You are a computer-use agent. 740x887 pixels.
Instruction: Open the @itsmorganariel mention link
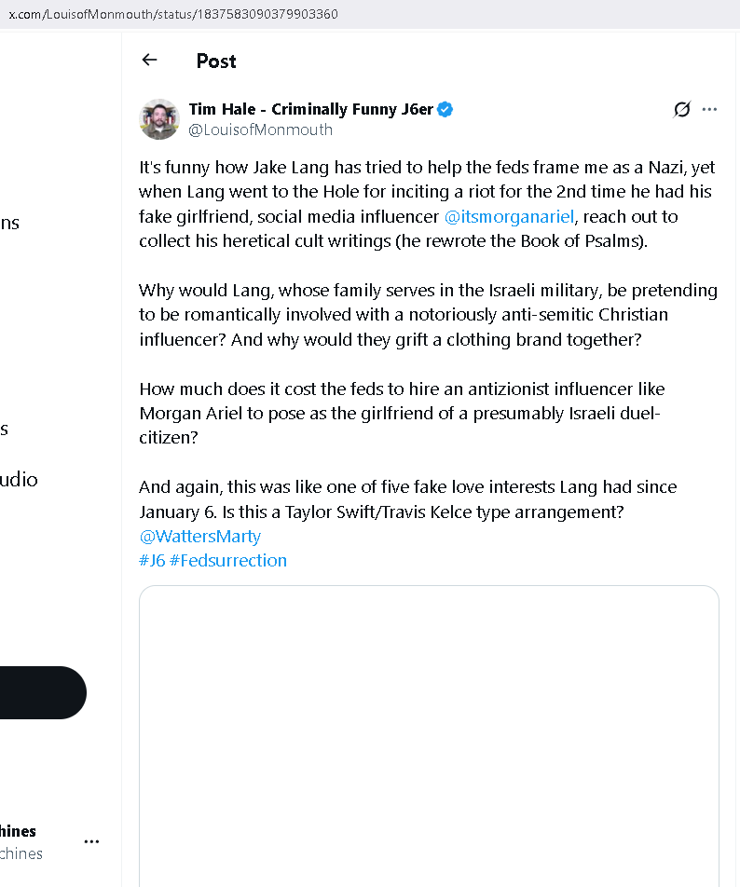coord(509,217)
